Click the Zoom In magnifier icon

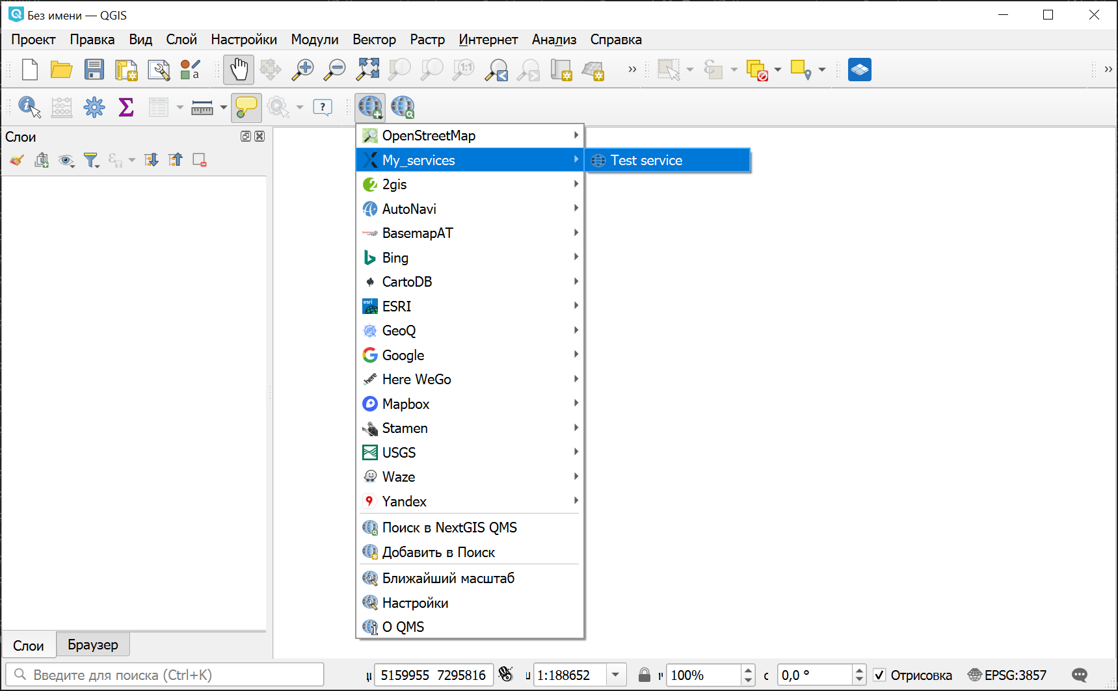point(302,70)
